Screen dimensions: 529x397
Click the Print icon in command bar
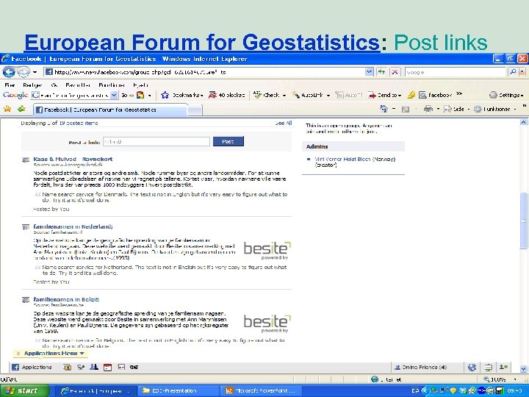[428, 109]
